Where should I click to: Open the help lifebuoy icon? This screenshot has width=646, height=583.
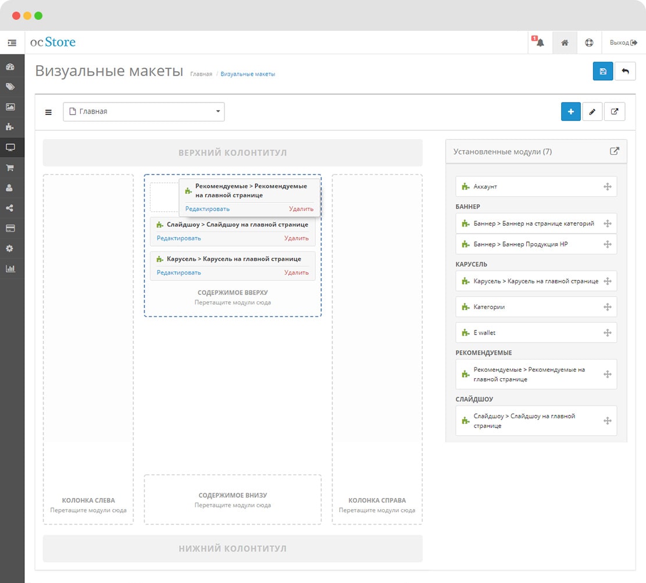pyautogui.click(x=589, y=42)
